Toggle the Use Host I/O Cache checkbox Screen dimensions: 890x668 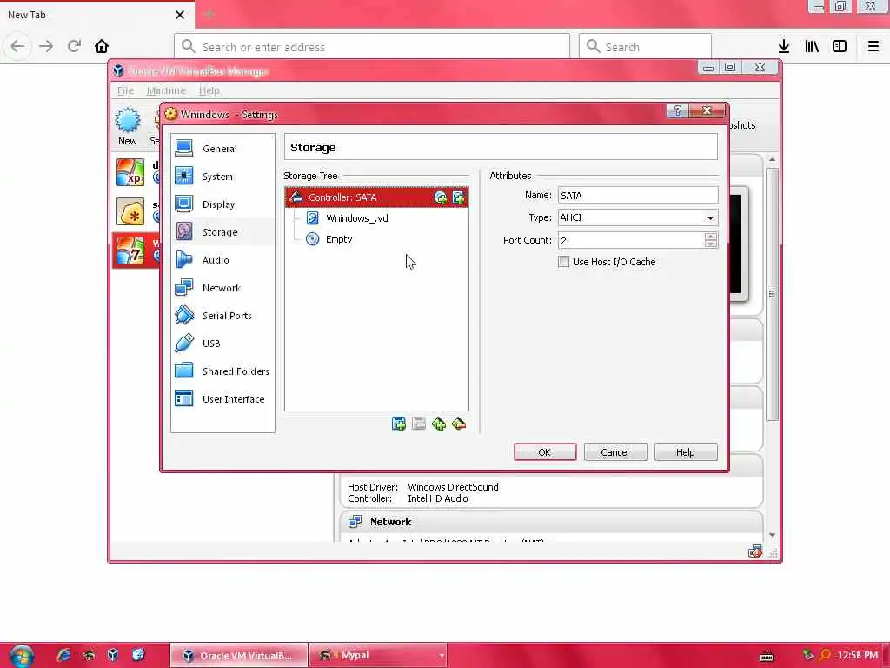[563, 262]
